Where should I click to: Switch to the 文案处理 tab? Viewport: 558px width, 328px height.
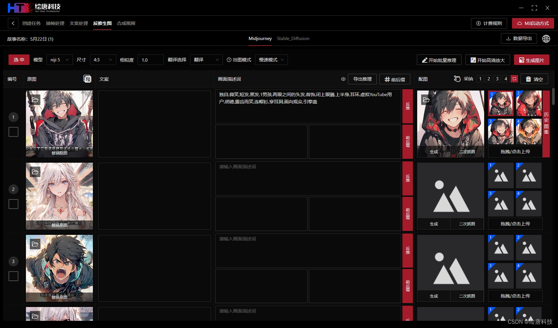tap(79, 23)
